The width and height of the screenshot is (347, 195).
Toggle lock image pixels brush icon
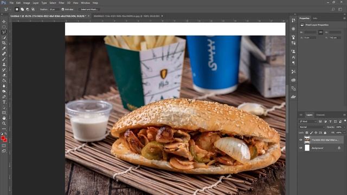click(311, 133)
